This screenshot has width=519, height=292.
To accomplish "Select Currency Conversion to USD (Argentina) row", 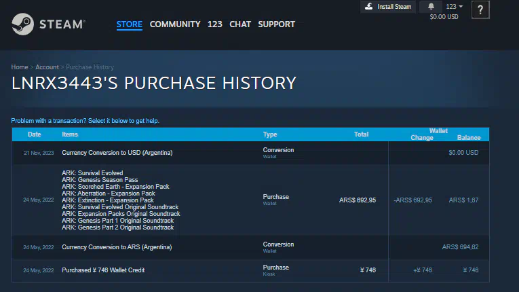I will coord(250,153).
